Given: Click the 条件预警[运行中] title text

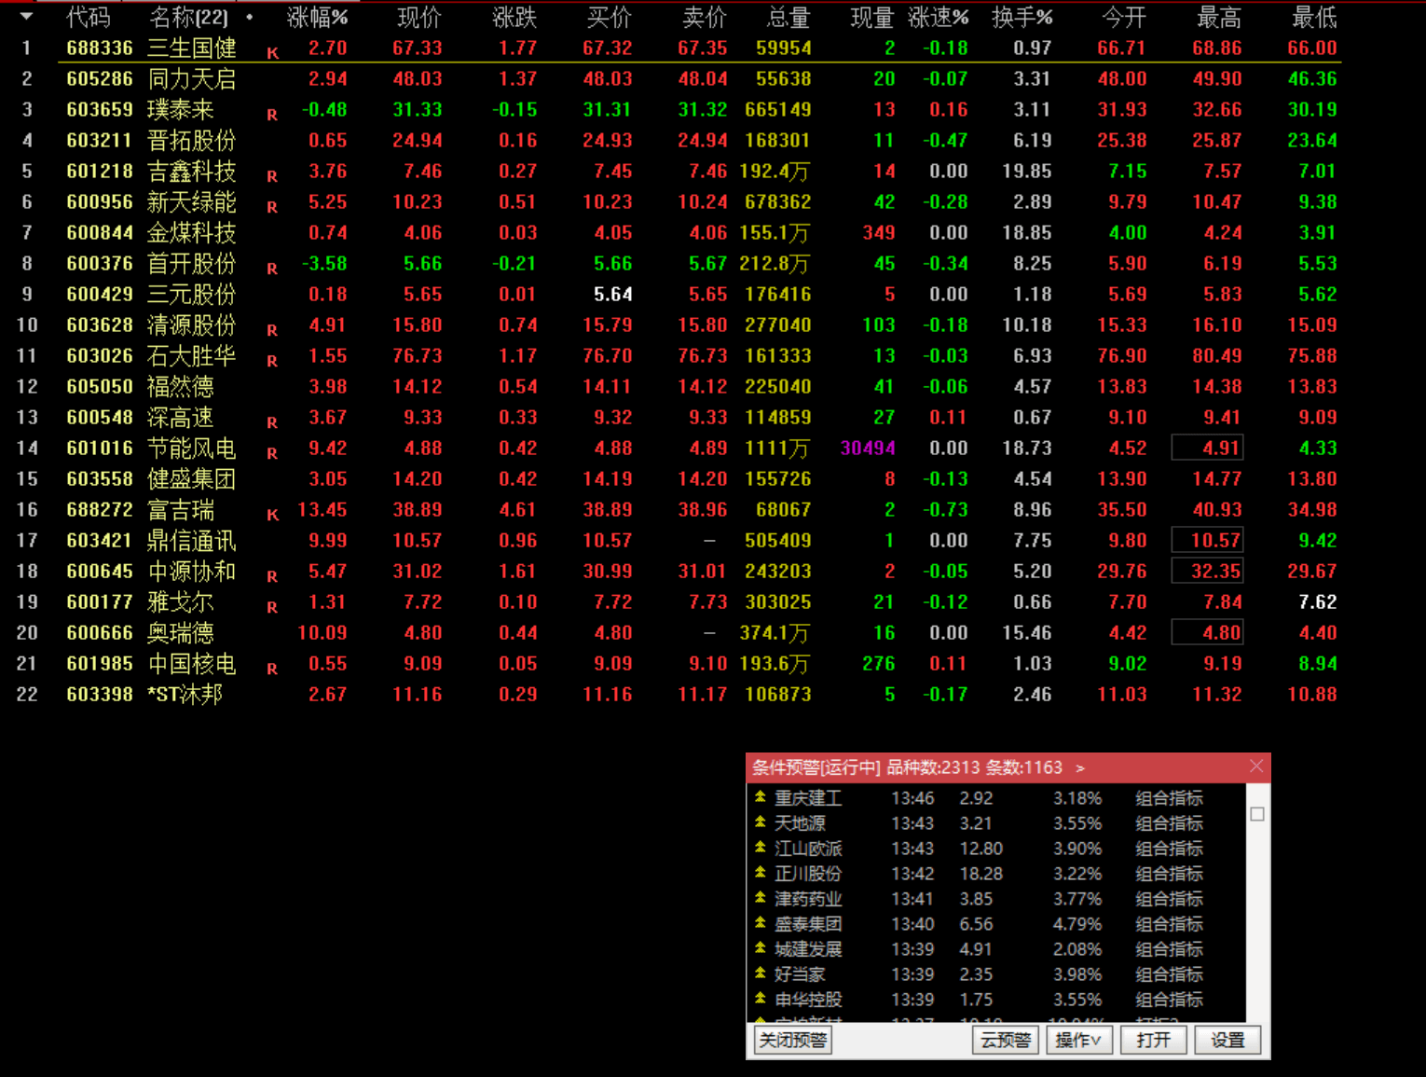Looking at the screenshot, I should click(816, 767).
